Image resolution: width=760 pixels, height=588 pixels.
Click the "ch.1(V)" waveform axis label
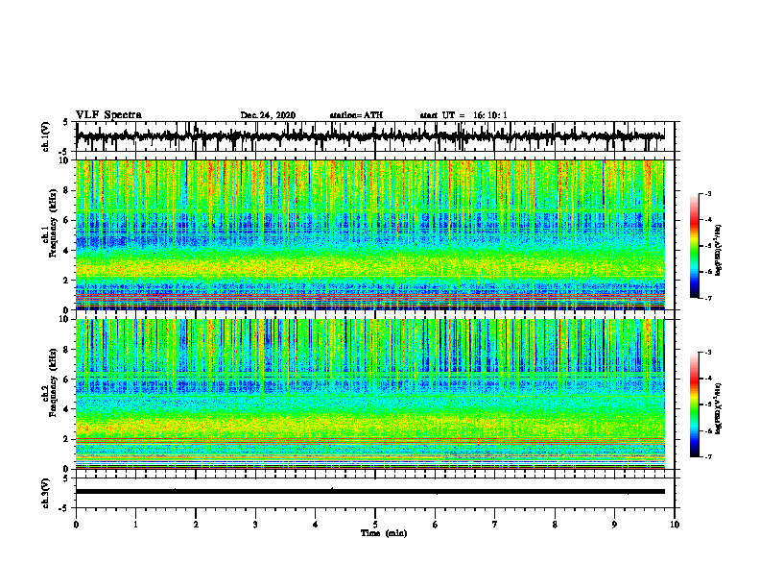tap(46, 136)
